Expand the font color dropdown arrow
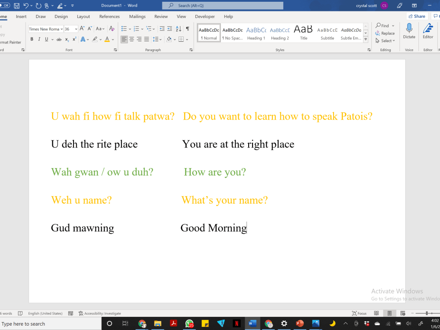 click(113, 39)
